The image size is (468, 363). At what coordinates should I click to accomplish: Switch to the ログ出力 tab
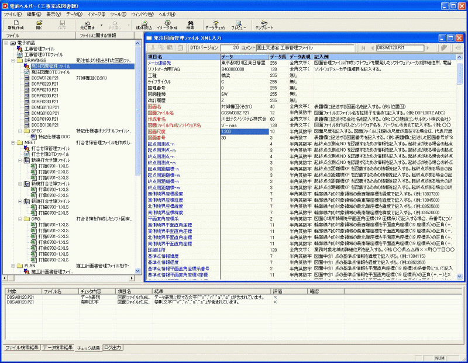pos(113,348)
